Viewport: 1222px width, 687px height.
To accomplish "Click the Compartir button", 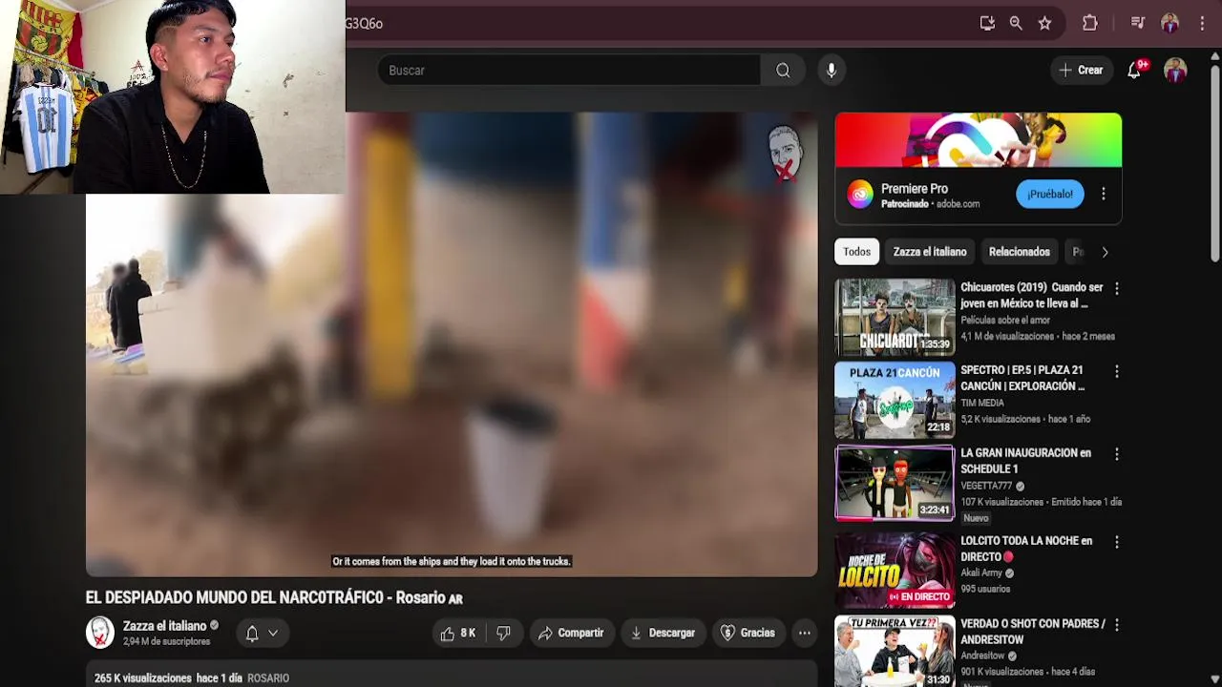I will click(571, 633).
